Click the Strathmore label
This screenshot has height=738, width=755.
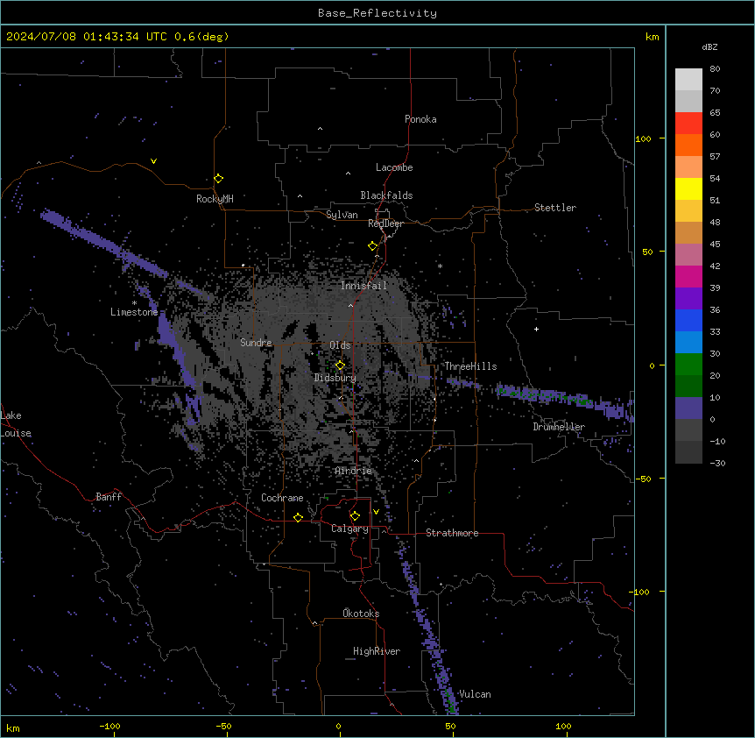(x=452, y=533)
